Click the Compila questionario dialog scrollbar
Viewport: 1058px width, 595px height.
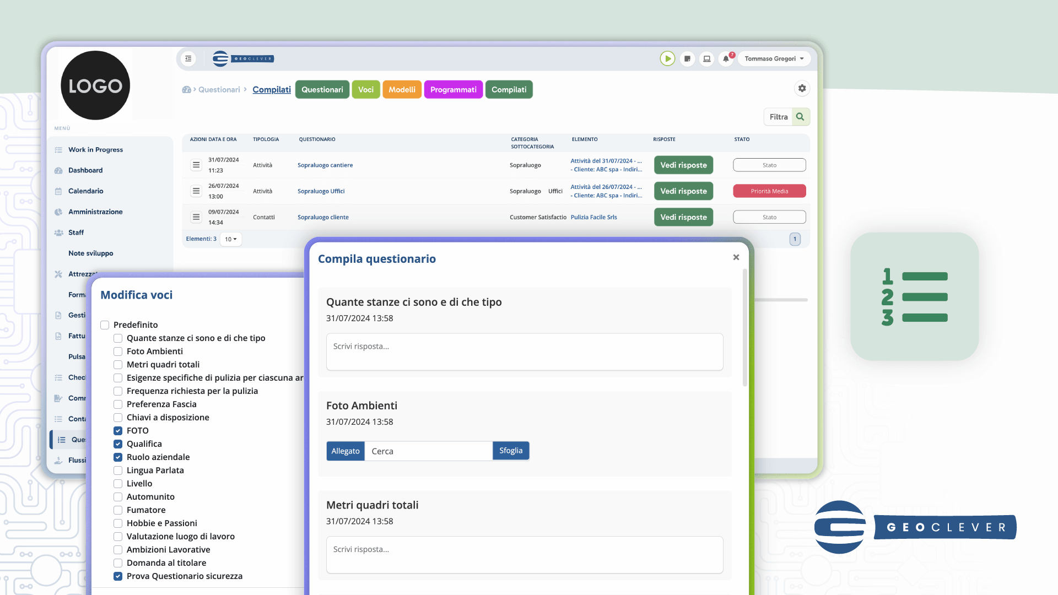744,328
